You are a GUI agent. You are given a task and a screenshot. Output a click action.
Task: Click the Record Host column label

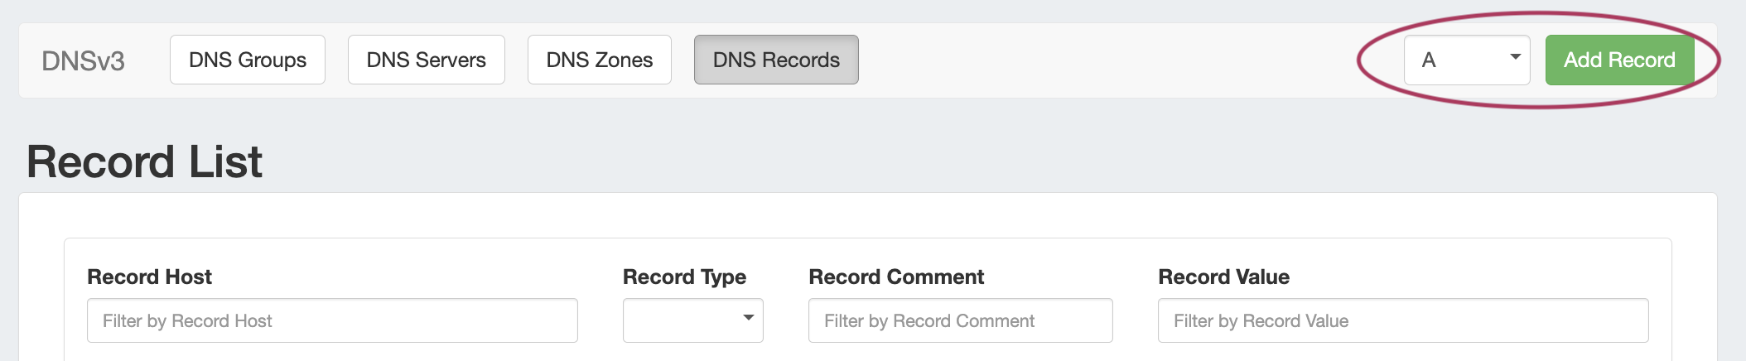click(x=149, y=277)
